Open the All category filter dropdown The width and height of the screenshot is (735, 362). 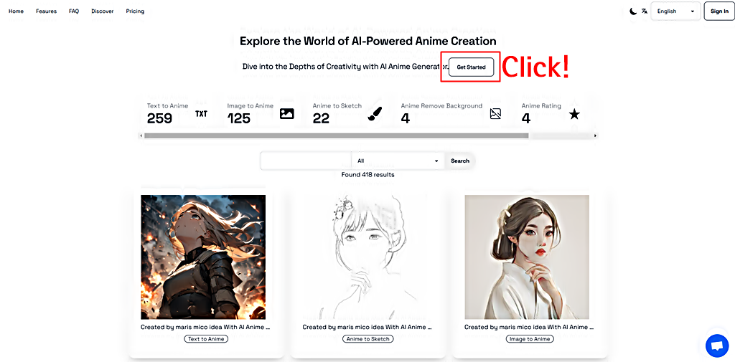pyautogui.click(x=398, y=161)
